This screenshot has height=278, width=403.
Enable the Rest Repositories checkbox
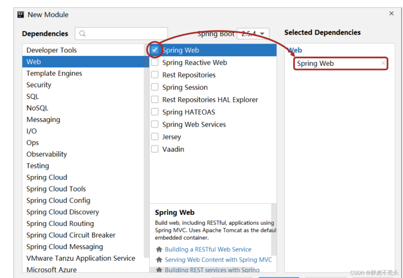(155, 75)
